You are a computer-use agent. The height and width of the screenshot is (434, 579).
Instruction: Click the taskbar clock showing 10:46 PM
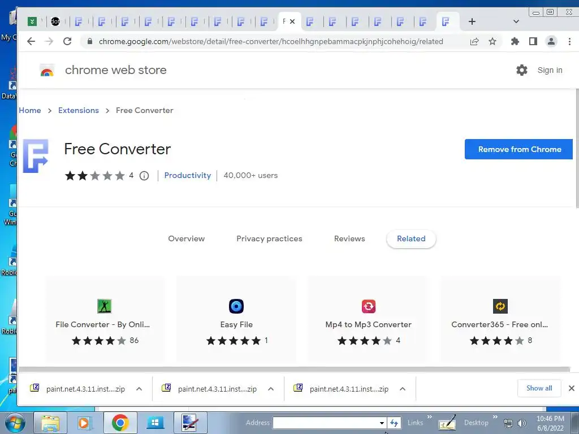pyautogui.click(x=550, y=423)
